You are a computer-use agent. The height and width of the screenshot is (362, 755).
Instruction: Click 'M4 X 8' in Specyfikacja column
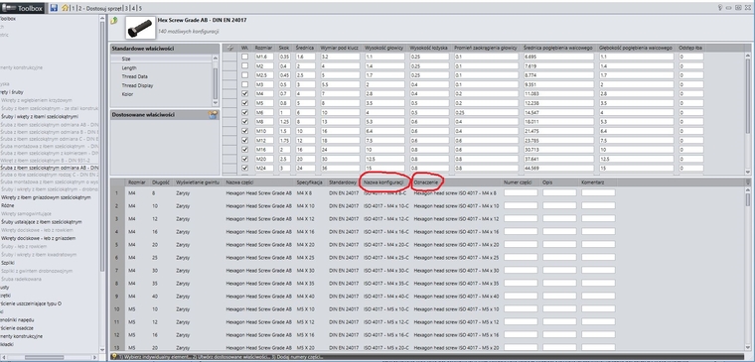point(305,192)
